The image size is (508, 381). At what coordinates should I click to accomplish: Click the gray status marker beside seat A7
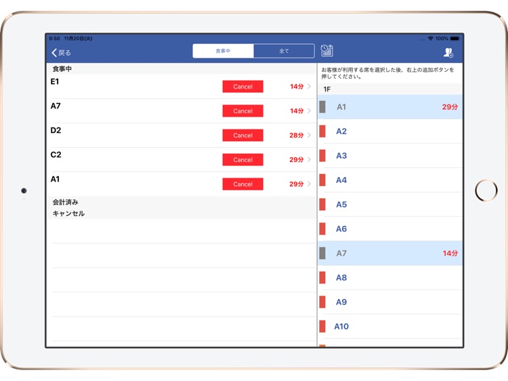[x=322, y=253]
